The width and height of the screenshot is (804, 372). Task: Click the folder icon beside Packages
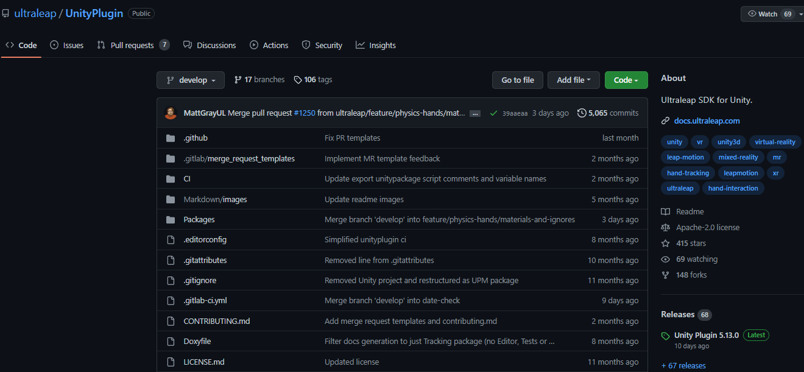171,220
